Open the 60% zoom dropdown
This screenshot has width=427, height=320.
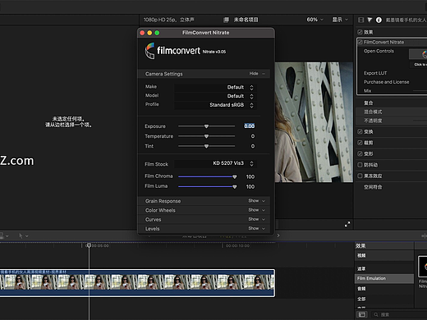click(315, 20)
